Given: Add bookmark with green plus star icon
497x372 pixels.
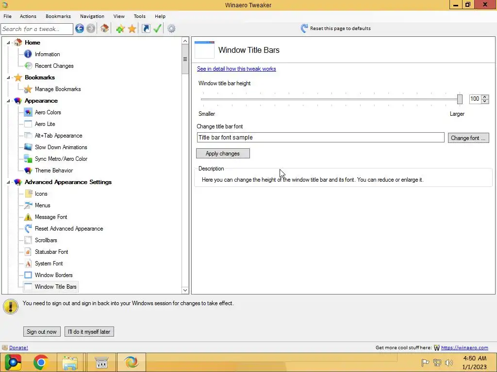Looking at the screenshot, I should click(120, 29).
